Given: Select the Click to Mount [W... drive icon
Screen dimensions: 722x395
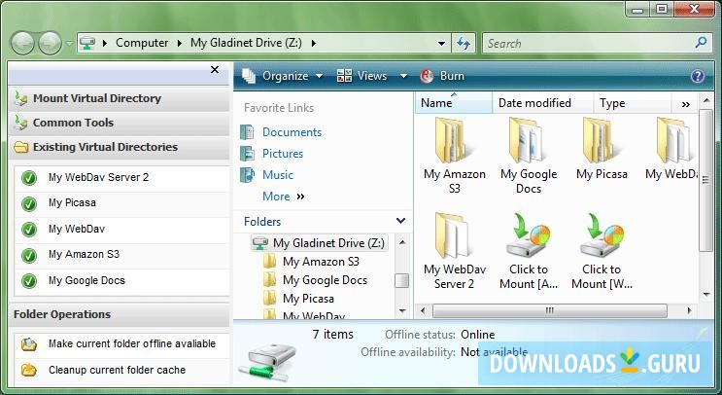Looking at the screenshot, I should pyautogui.click(x=601, y=236).
